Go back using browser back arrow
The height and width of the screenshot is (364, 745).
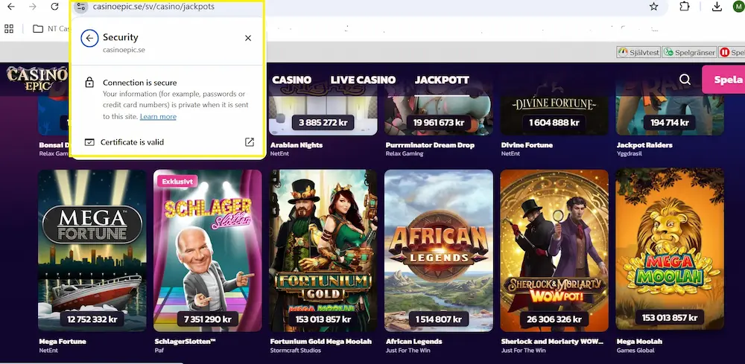[x=11, y=7]
